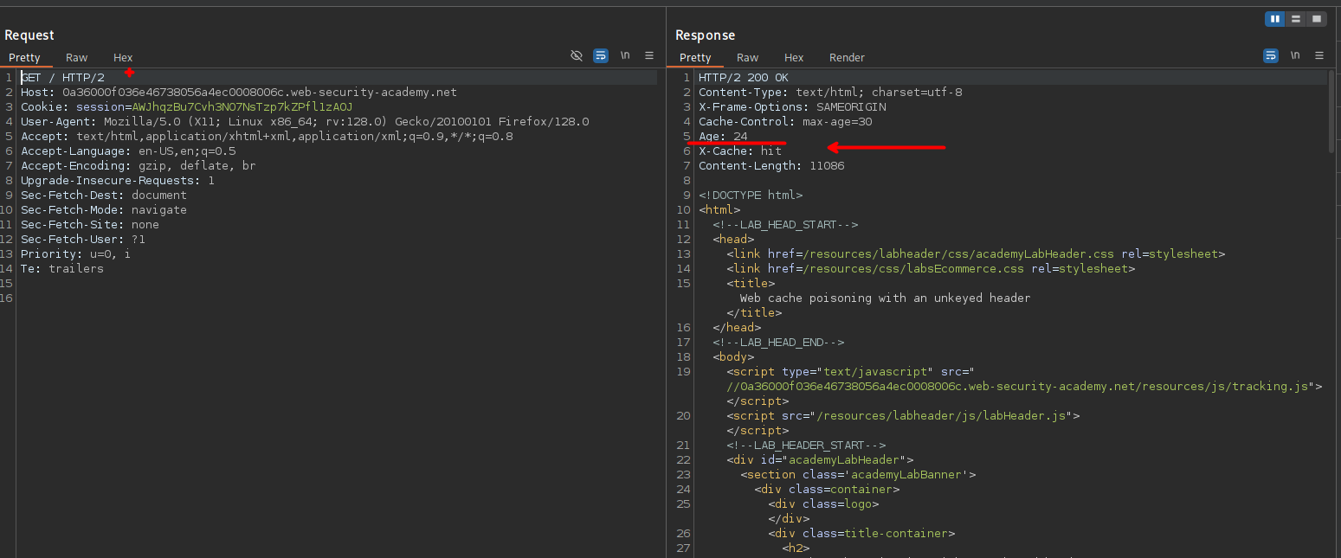Switch to the Response Hex tab
Image resolution: width=1341 pixels, height=558 pixels.
pyautogui.click(x=794, y=58)
